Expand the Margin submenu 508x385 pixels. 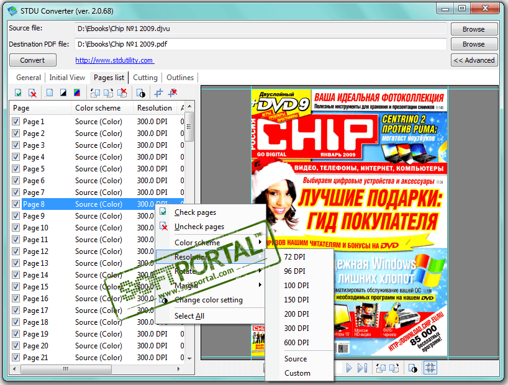210,285
